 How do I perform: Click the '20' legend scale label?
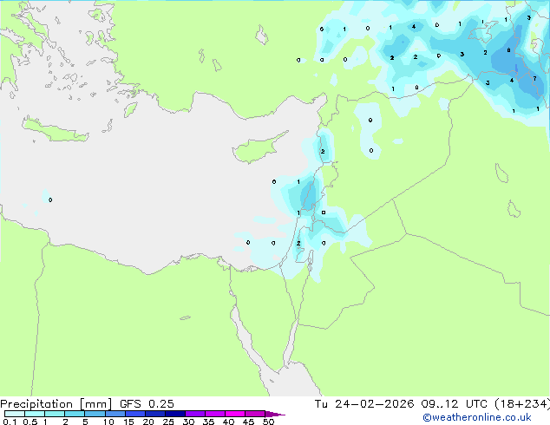point(148,422)
